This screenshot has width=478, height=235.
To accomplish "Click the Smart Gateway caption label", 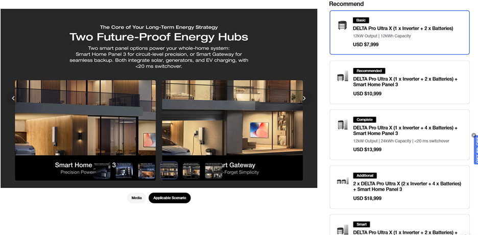I will point(238,165).
